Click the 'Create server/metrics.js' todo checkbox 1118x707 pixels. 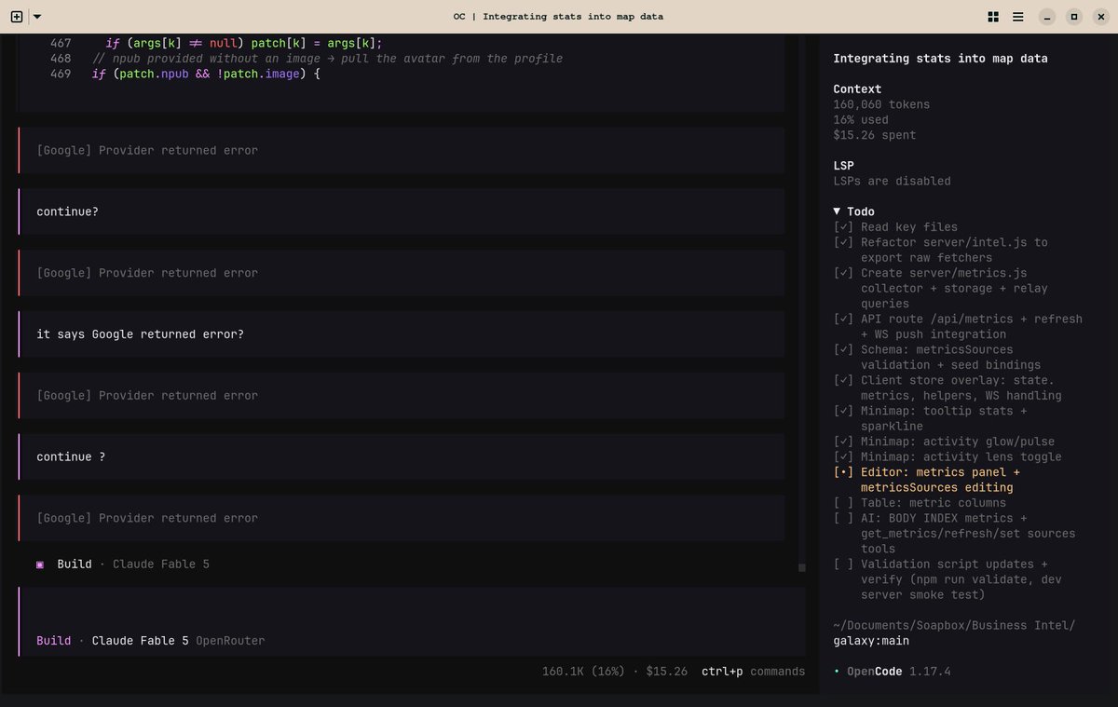843,273
